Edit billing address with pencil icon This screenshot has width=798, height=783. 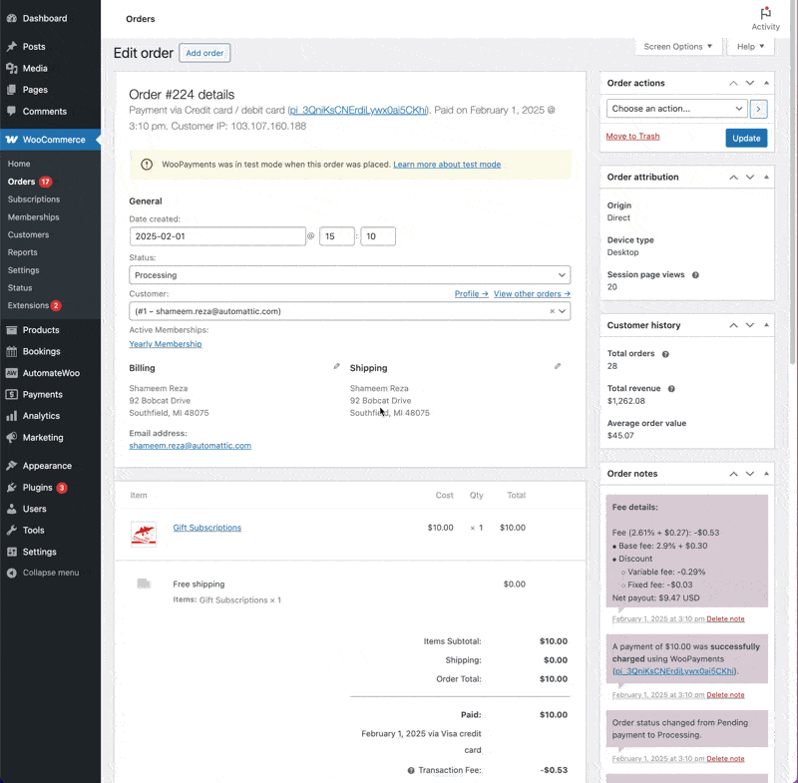click(336, 366)
